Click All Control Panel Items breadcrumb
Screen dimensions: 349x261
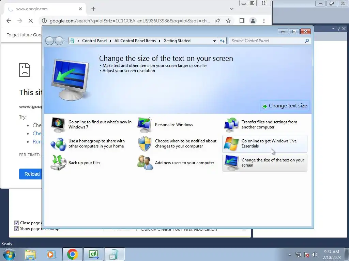tap(135, 41)
